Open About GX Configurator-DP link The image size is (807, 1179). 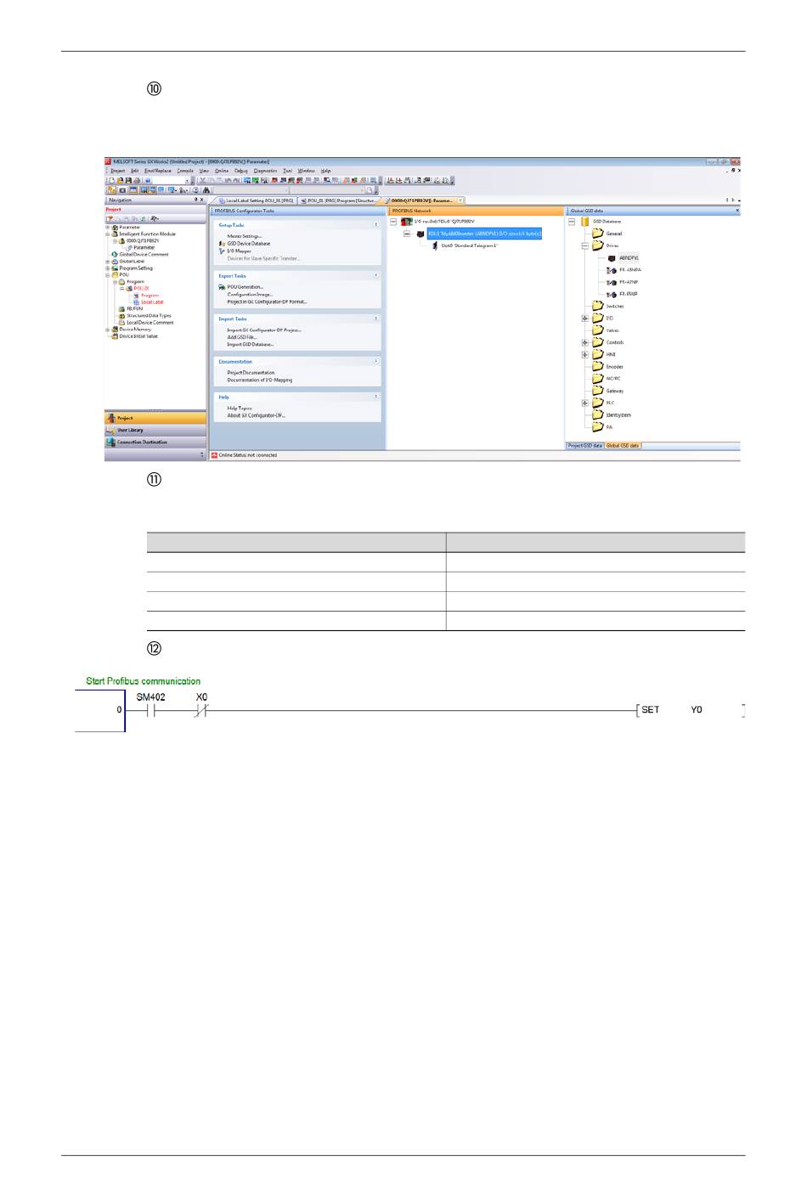pyautogui.click(x=257, y=415)
